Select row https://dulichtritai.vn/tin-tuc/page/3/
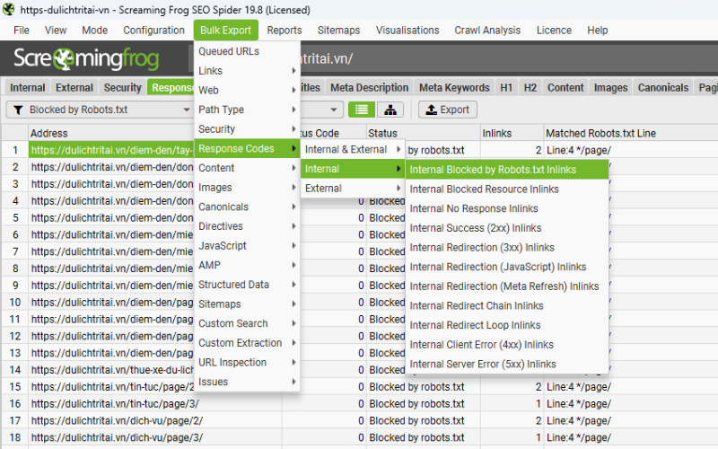Screen dimensions: 718x449 tap(115, 404)
